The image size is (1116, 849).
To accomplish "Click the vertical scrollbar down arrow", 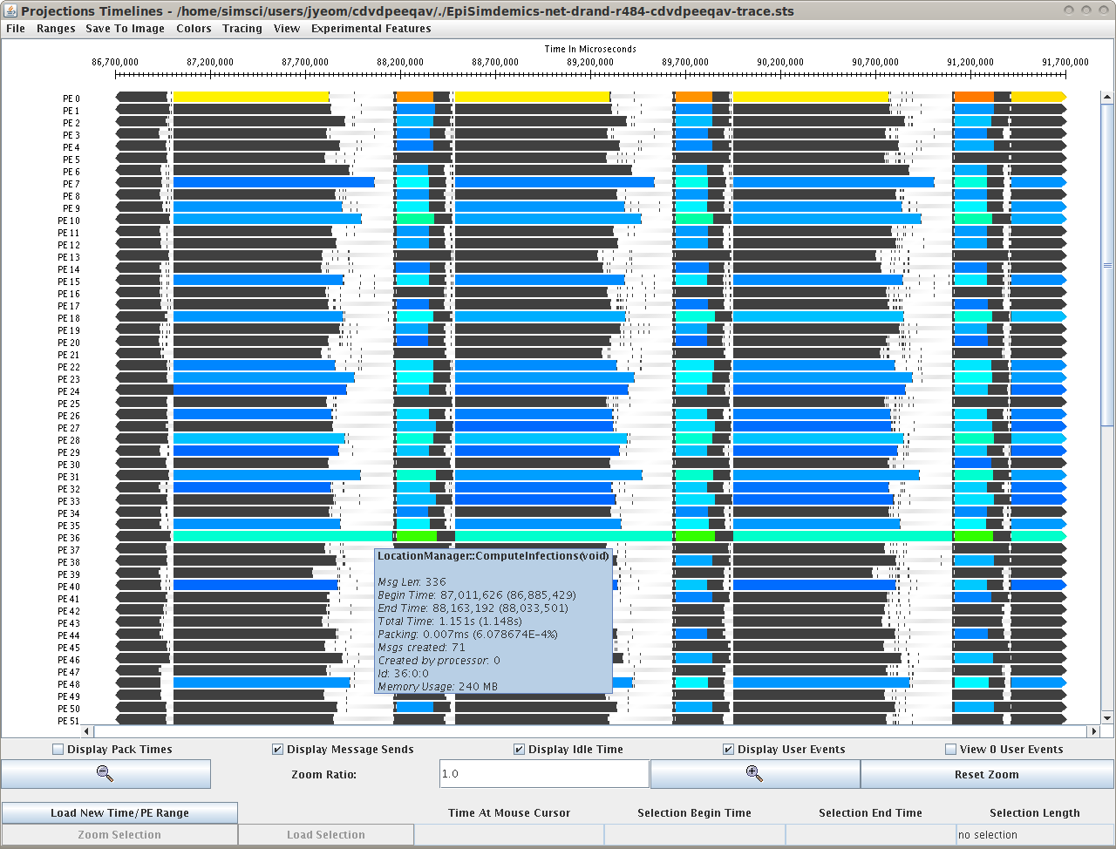I will 1107,718.
